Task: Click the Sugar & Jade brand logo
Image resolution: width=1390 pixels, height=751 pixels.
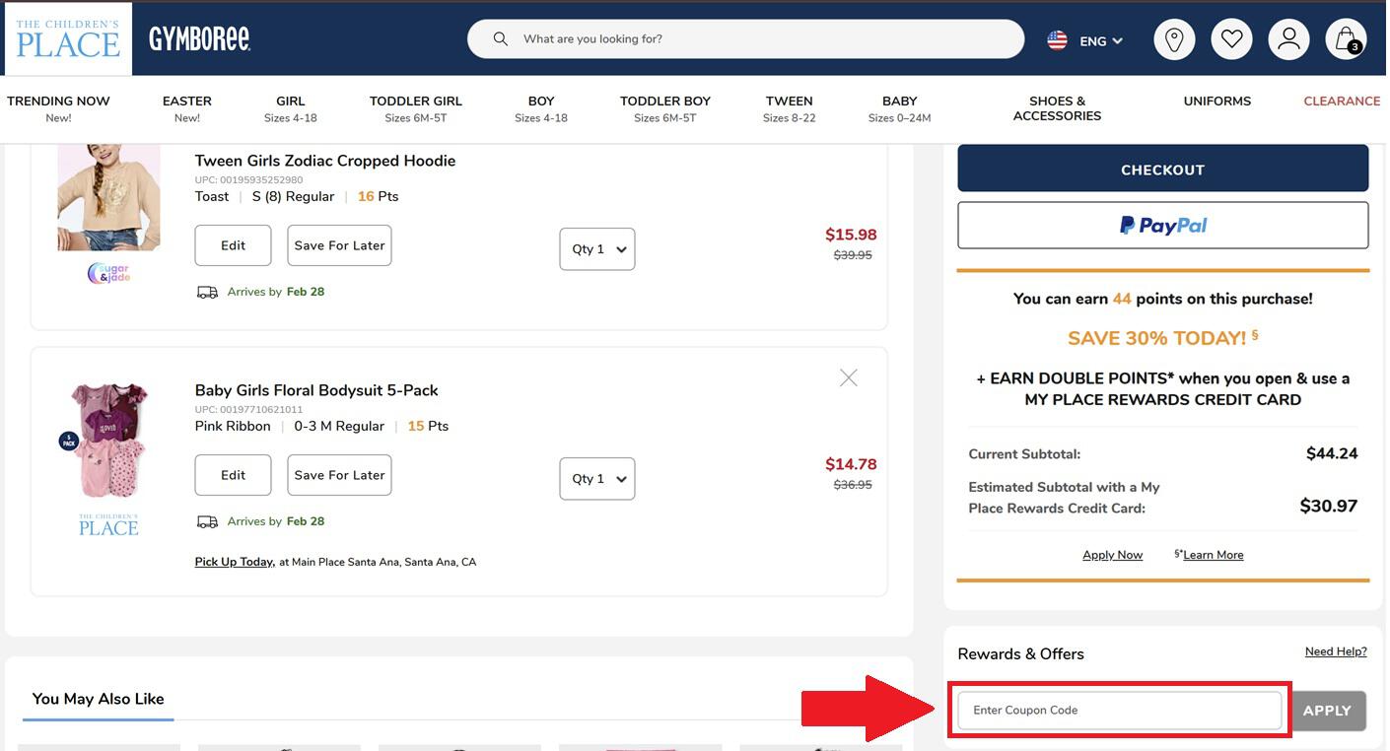Action: [108, 273]
